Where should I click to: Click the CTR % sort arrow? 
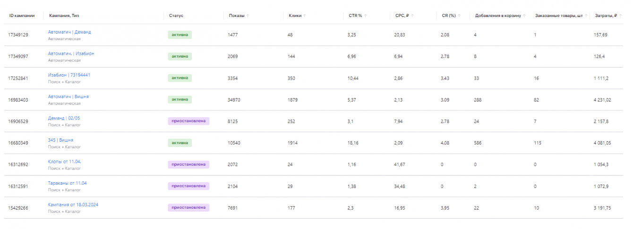366,16
